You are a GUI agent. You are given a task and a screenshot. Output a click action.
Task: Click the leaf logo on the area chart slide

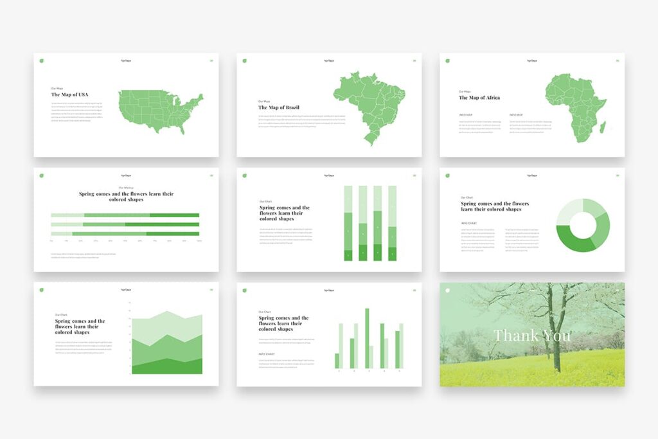pos(42,291)
